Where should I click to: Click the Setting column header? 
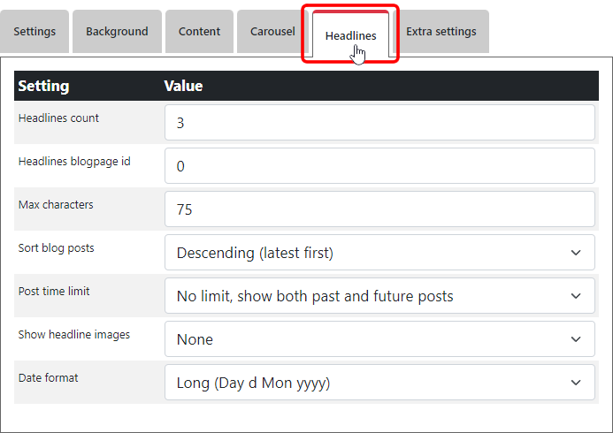point(43,86)
